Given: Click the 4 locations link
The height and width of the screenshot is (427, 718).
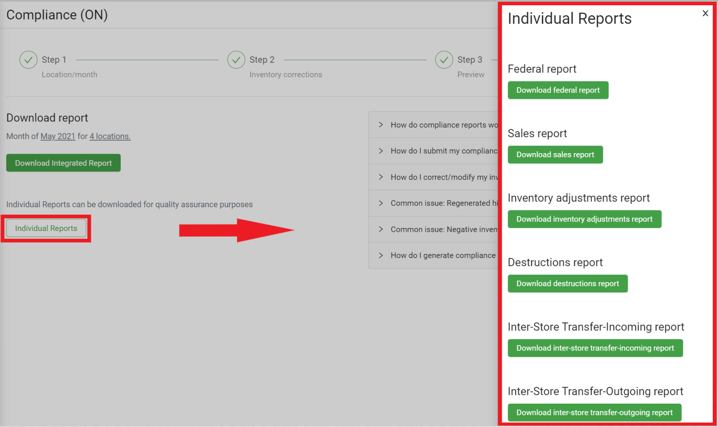Looking at the screenshot, I should pyautogui.click(x=110, y=137).
